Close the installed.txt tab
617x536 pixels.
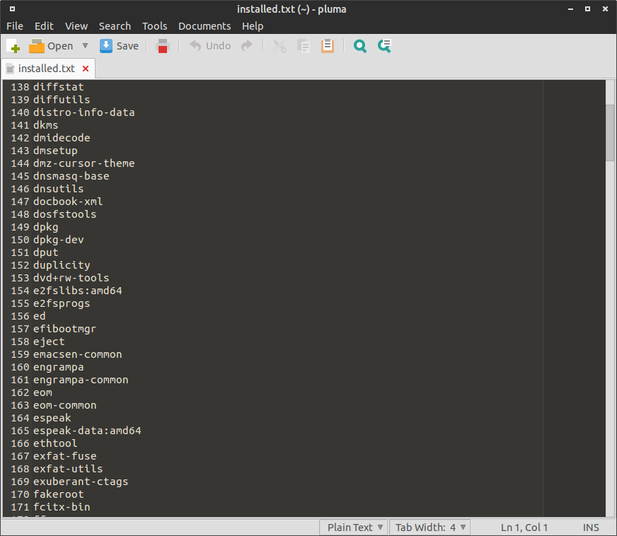(84, 69)
